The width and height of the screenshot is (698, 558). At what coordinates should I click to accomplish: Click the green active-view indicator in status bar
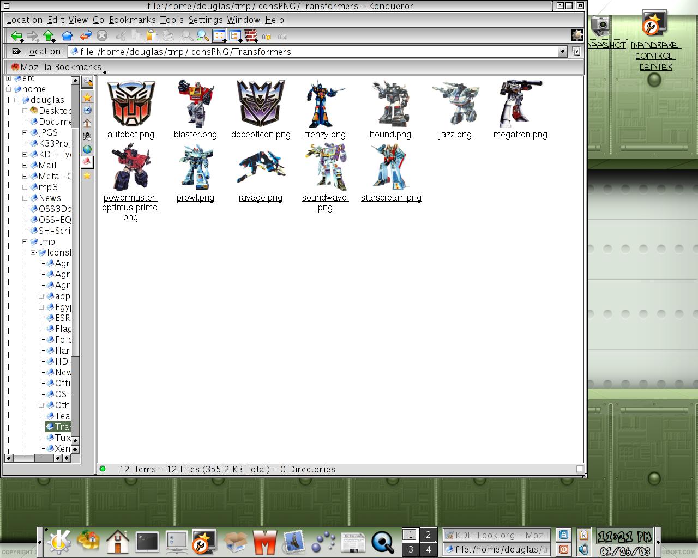pyautogui.click(x=103, y=469)
